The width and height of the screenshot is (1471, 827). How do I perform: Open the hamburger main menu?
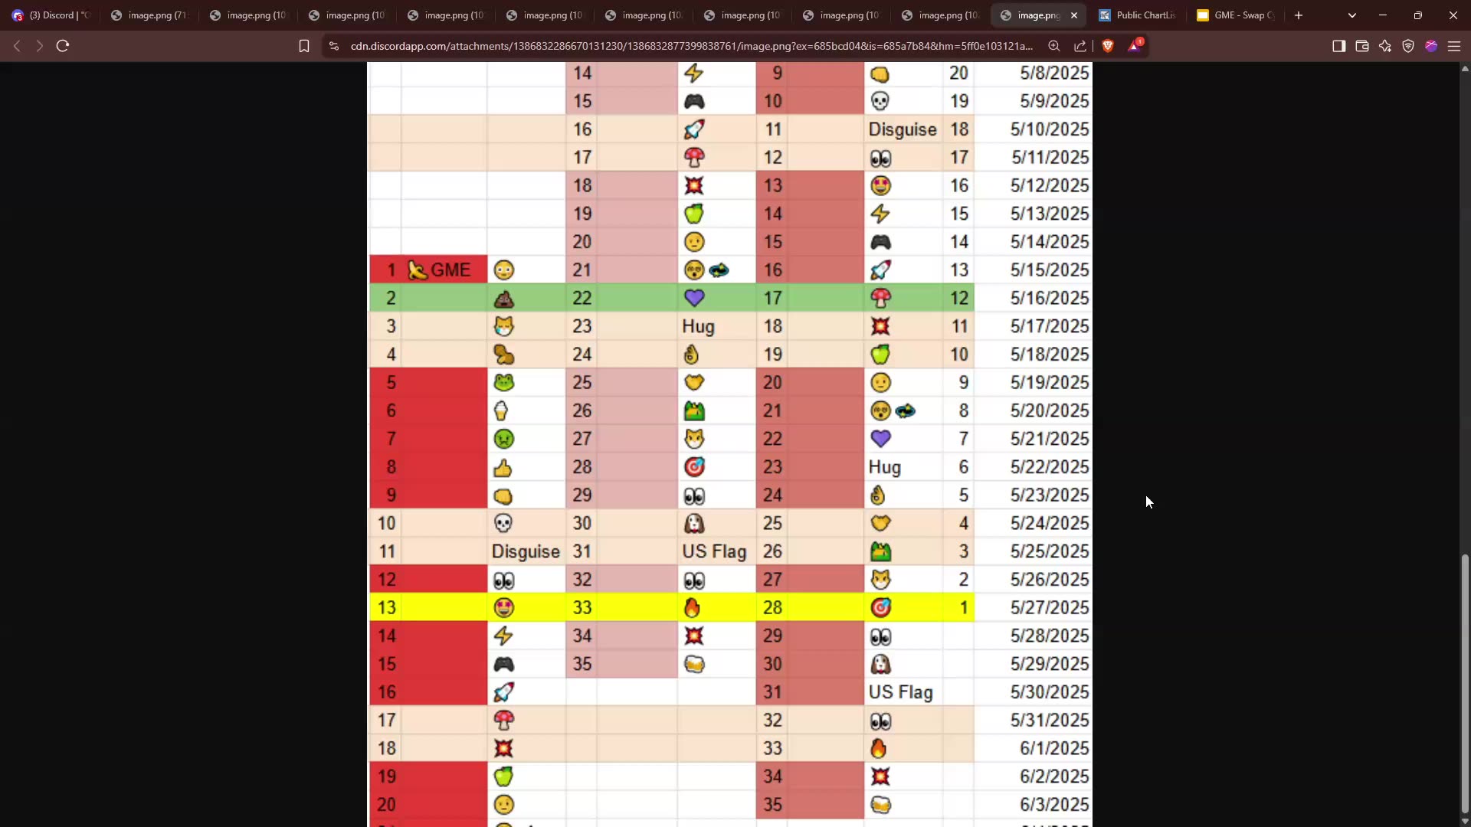point(1454,46)
